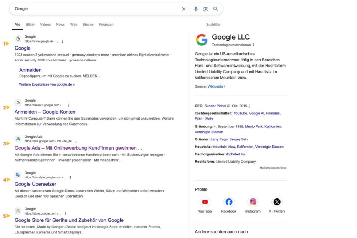Switch to the Web tab
Image resolution: width=357 pixels, height=238 pixels.
(74, 24)
